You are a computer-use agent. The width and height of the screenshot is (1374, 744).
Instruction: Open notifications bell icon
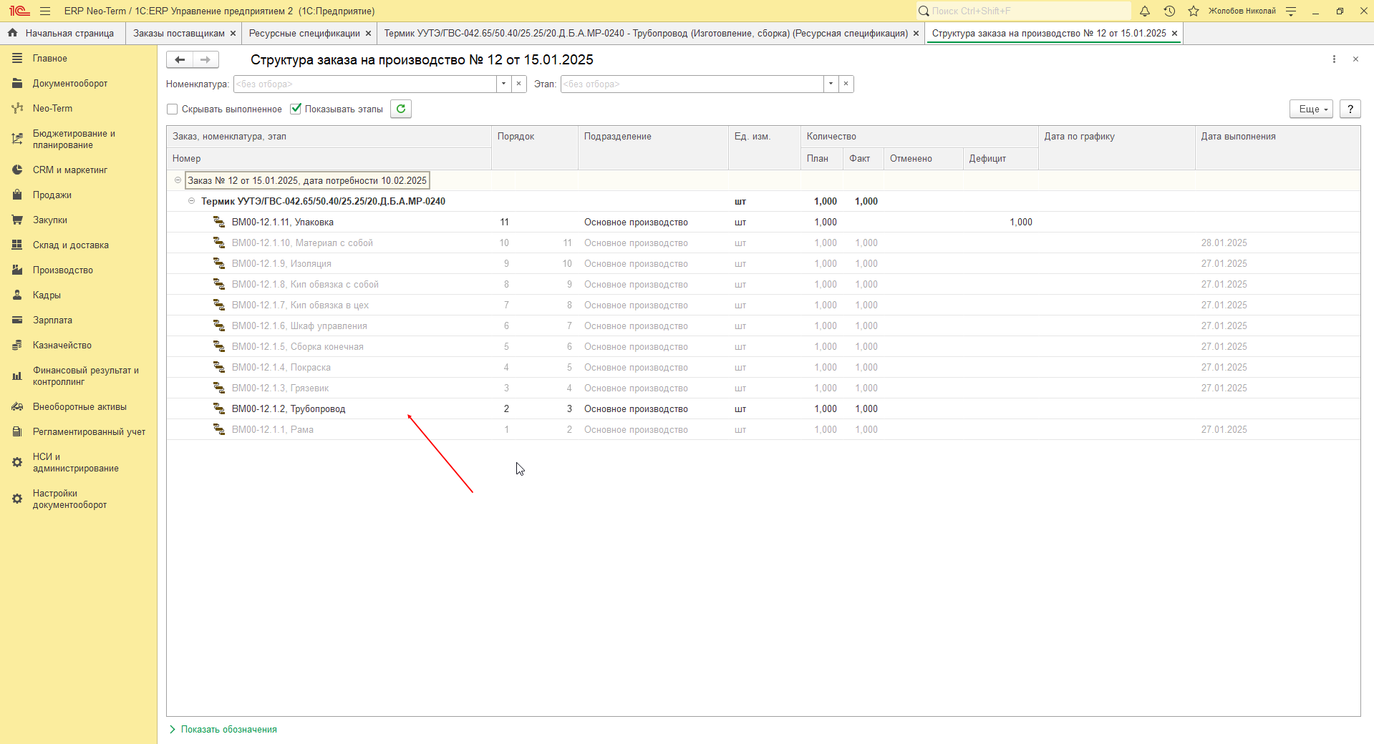pyautogui.click(x=1145, y=11)
